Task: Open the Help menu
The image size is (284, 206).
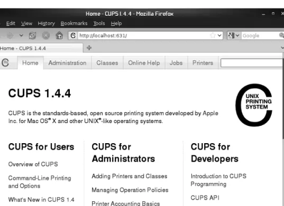Action: [116, 23]
